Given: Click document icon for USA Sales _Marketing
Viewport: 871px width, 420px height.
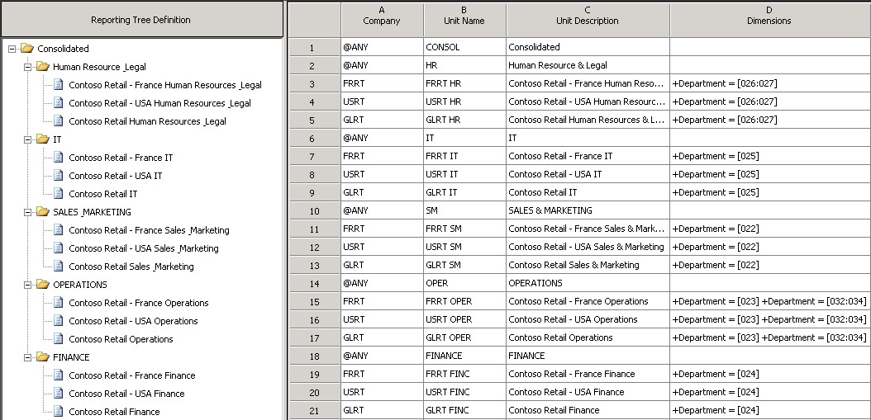Looking at the screenshot, I should click(59, 248).
